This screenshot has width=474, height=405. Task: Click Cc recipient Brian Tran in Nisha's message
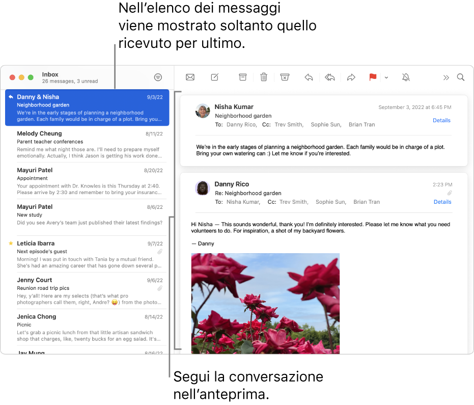click(362, 125)
